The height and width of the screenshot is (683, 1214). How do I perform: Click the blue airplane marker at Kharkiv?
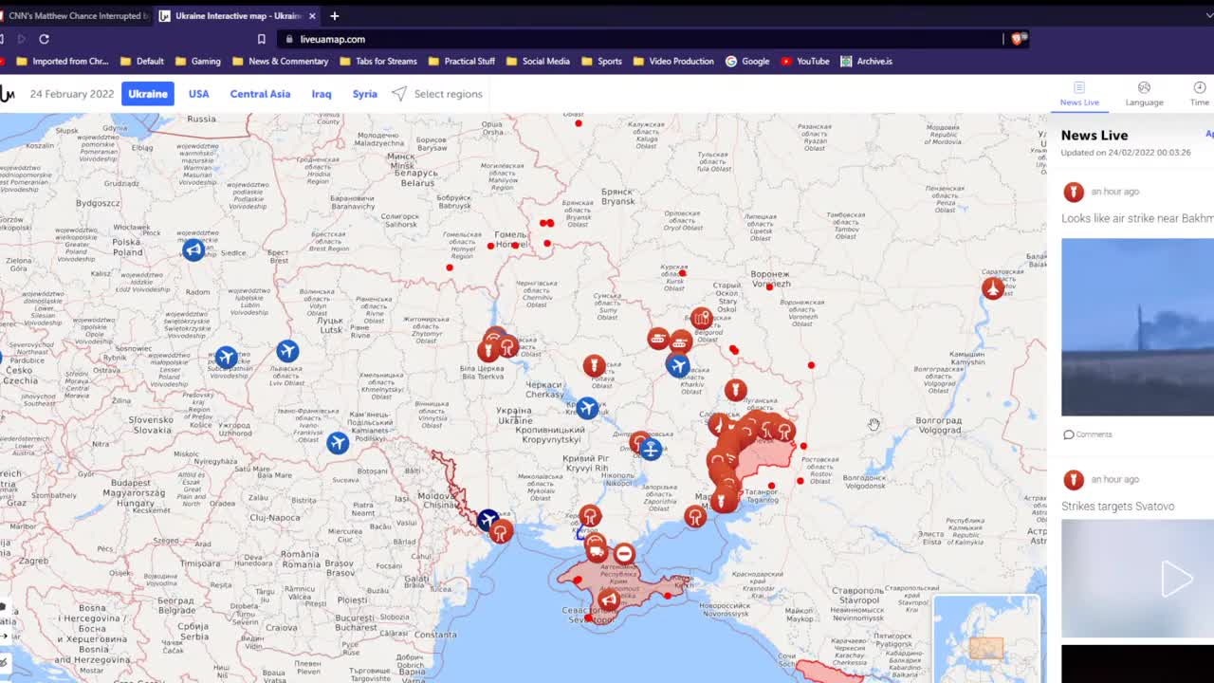pos(677,365)
